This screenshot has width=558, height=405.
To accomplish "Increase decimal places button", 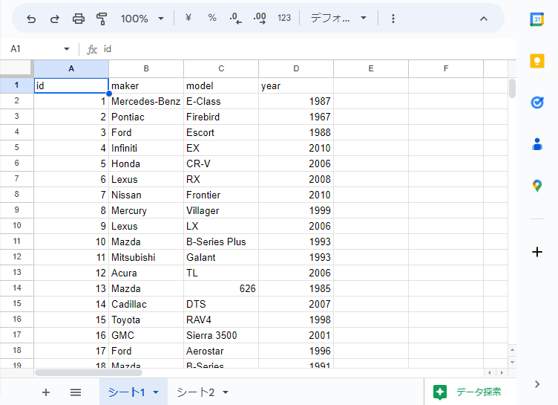I will point(260,18).
